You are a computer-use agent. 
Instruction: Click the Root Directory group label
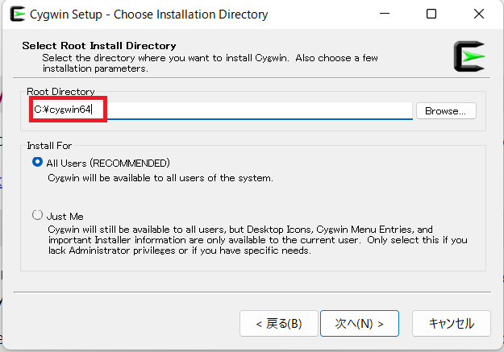tap(60, 92)
